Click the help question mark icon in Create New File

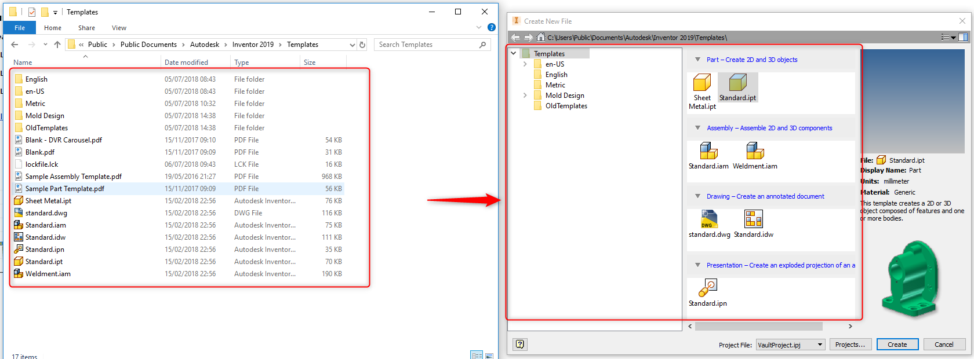coord(520,344)
